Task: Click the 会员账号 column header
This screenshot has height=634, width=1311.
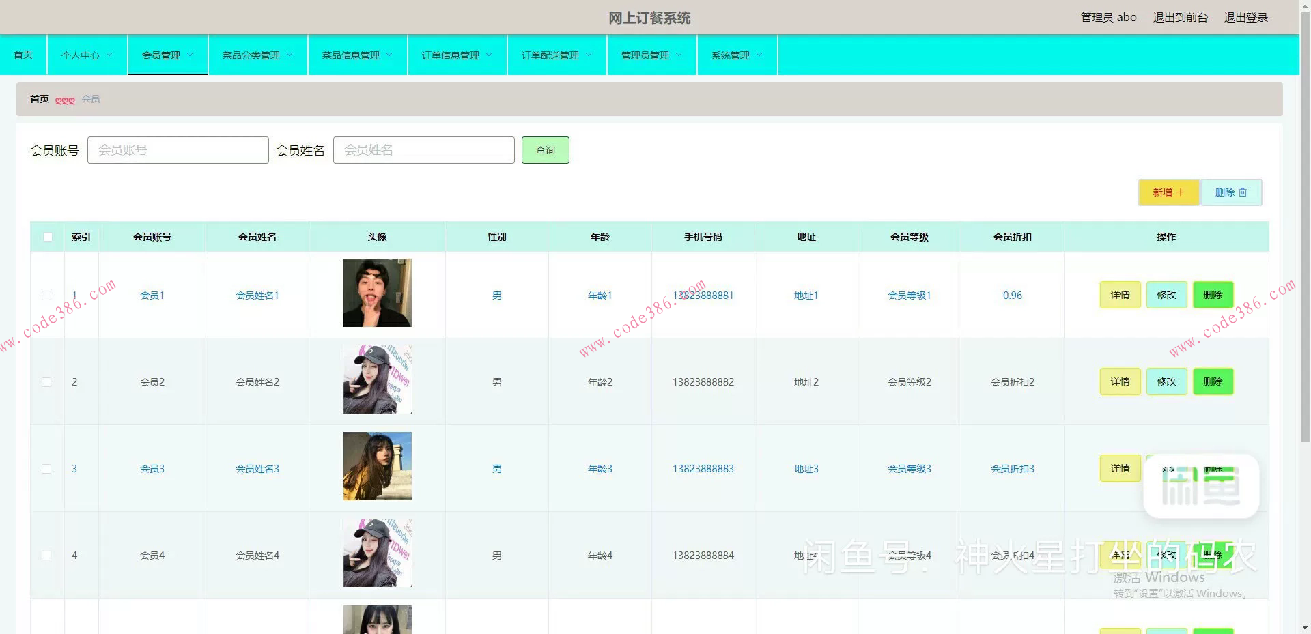Action: pos(152,237)
